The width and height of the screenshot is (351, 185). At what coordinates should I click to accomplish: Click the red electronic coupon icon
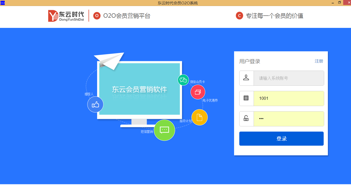[x=198, y=92]
